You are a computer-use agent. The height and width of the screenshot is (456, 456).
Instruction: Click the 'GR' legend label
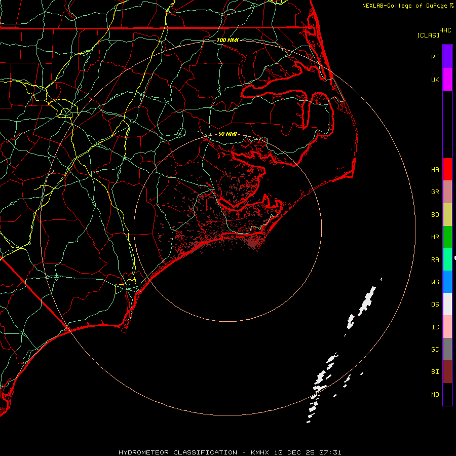tap(435, 192)
